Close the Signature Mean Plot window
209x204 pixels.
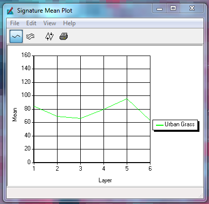pos(192,9)
